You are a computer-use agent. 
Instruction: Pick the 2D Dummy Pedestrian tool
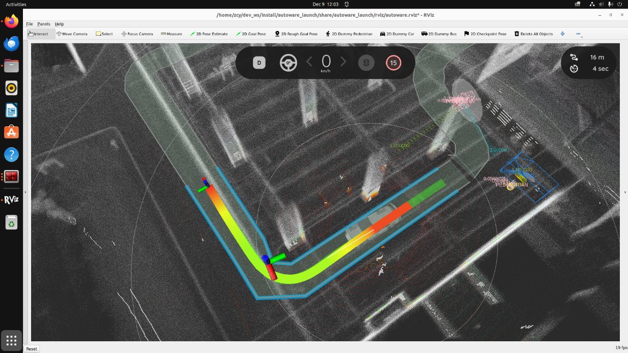coord(349,34)
